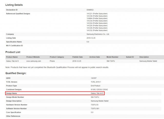Click the Product Category column header

tap(57, 57)
